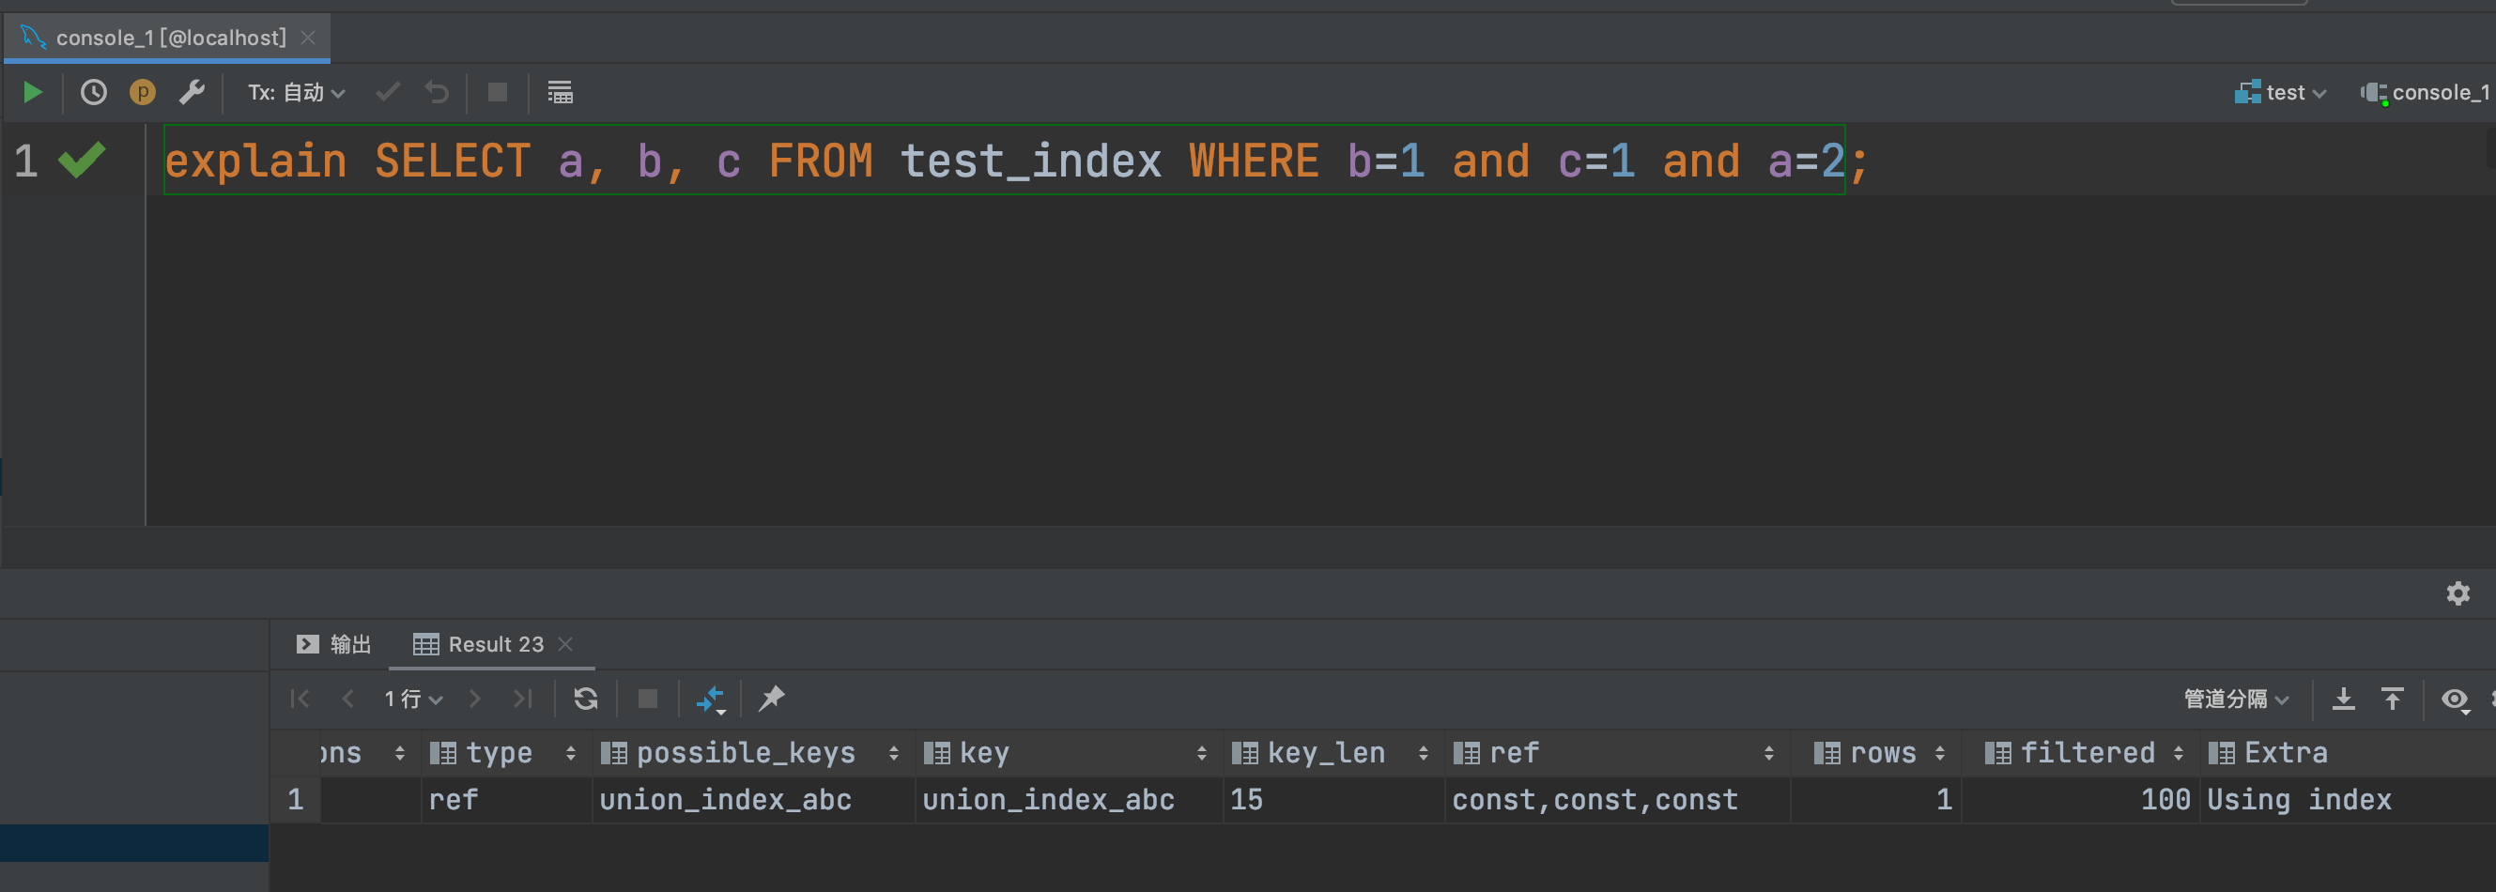Go to next page of results
The width and height of the screenshot is (2496, 892).
pyautogui.click(x=475, y=699)
